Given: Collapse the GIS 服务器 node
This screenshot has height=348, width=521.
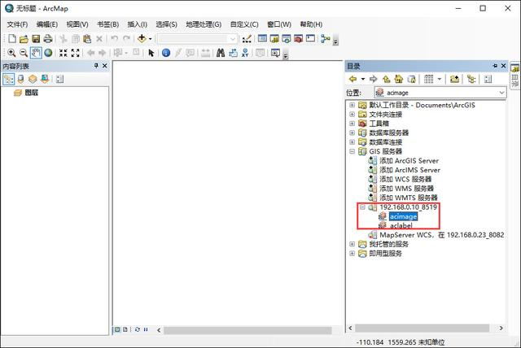Looking at the screenshot, I should pyautogui.click(x=352, y=151).
